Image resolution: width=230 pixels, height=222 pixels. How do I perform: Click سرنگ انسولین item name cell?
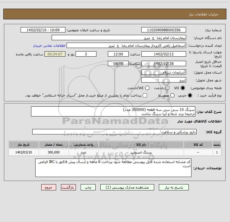[141, 152]
